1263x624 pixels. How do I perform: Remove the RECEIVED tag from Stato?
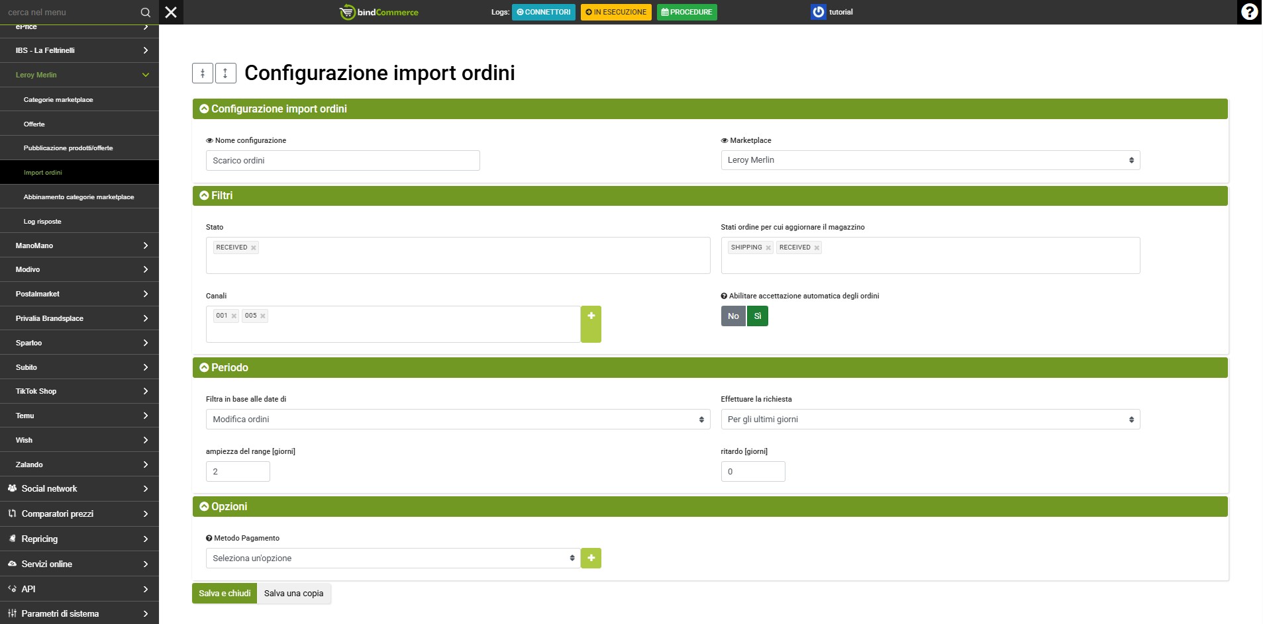(x=254, y=248)
